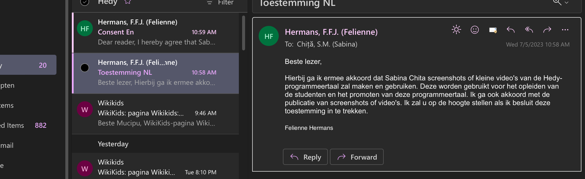
Task: Click the reply all icon in message toolbar
Action: click(x=529, y=30)
